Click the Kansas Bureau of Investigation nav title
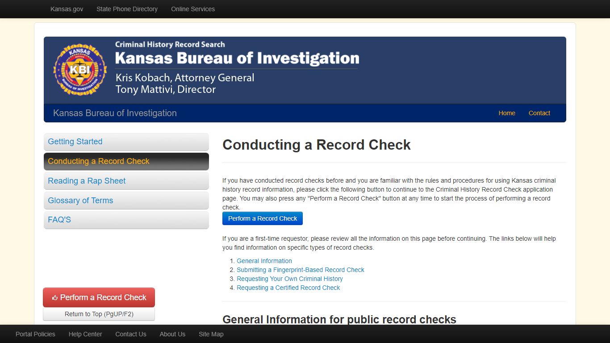This screenshot has width=610, height=343. (x=115, y=113)
